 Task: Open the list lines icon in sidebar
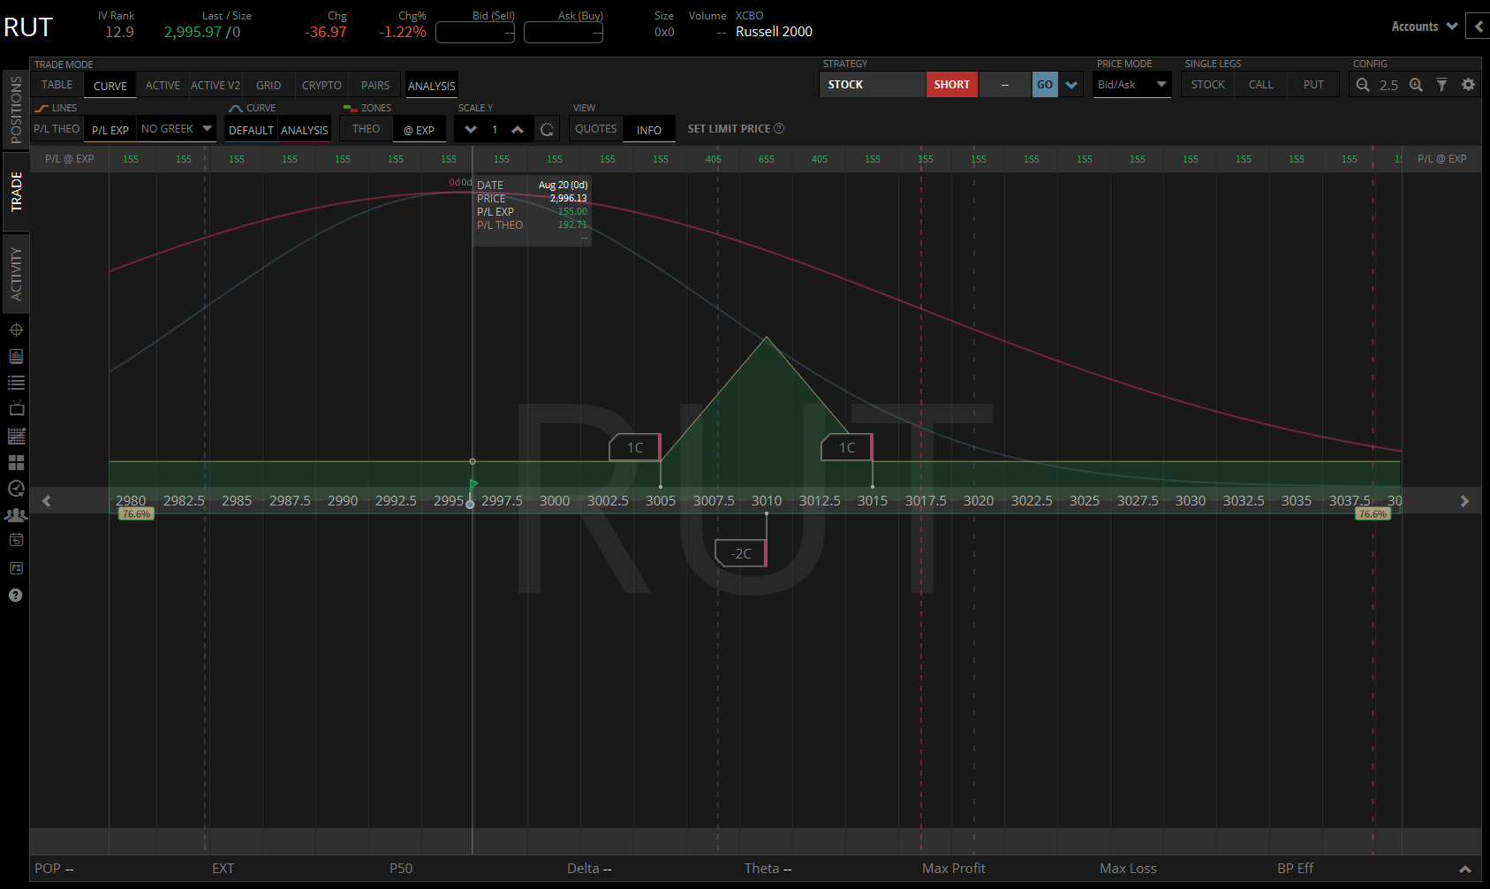click(x=16, y=383)
